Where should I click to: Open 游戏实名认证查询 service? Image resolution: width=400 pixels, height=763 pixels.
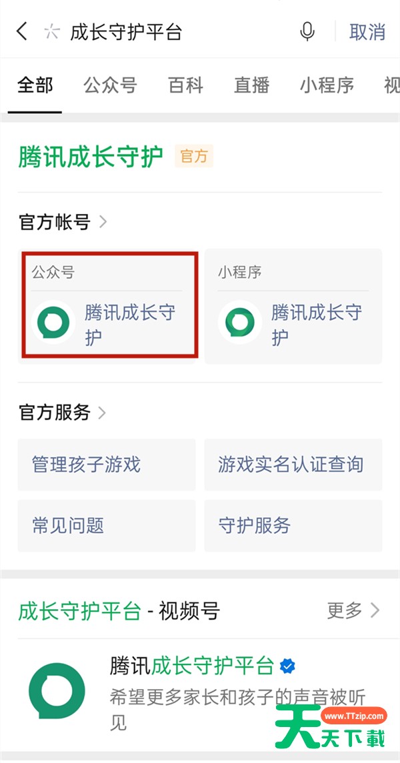pos(293,464)
